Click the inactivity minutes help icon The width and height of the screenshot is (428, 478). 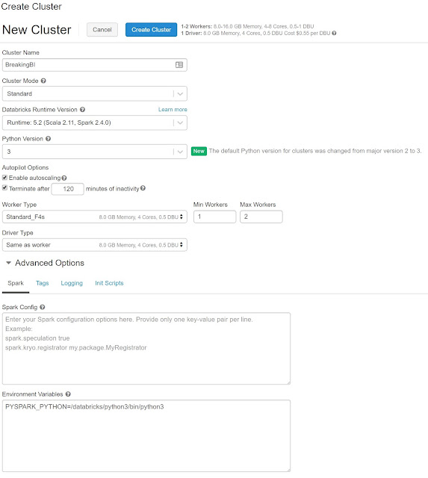click(x=143, y=188)
